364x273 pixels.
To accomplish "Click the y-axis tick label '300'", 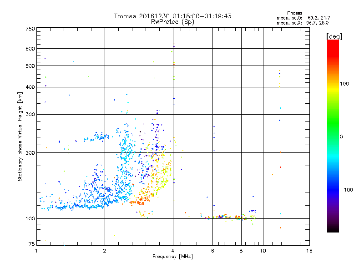I will (x=30, y=115).
